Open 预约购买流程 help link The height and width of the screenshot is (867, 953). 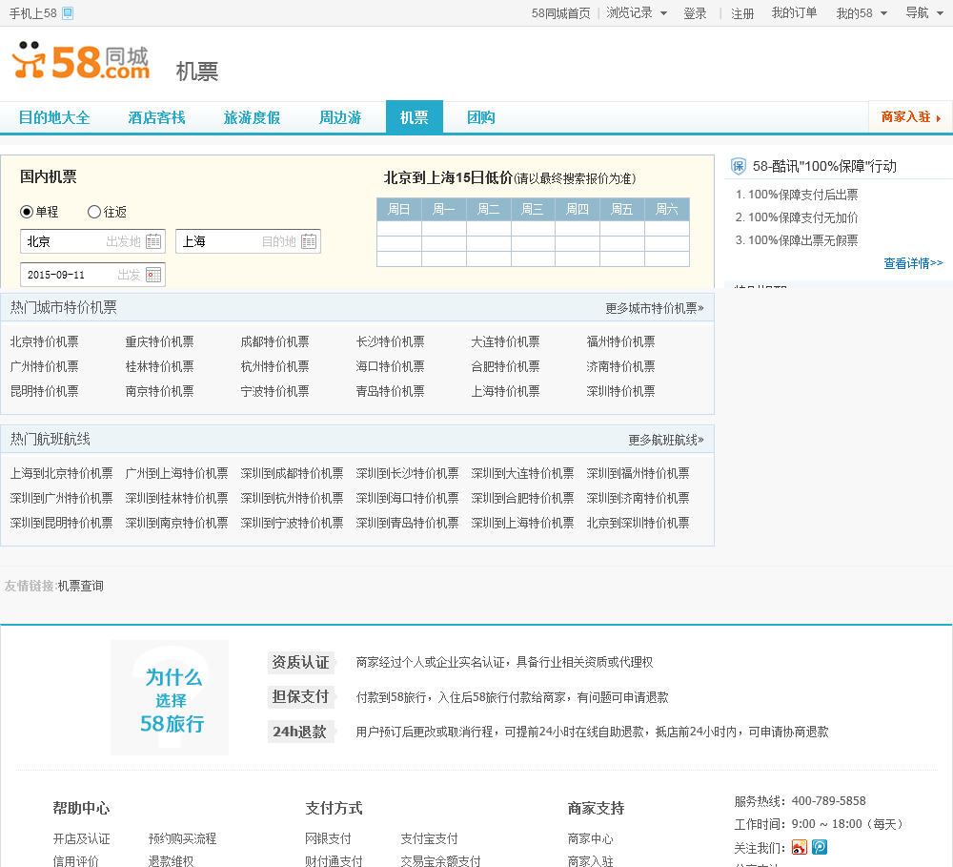click(x=182, y=839)
